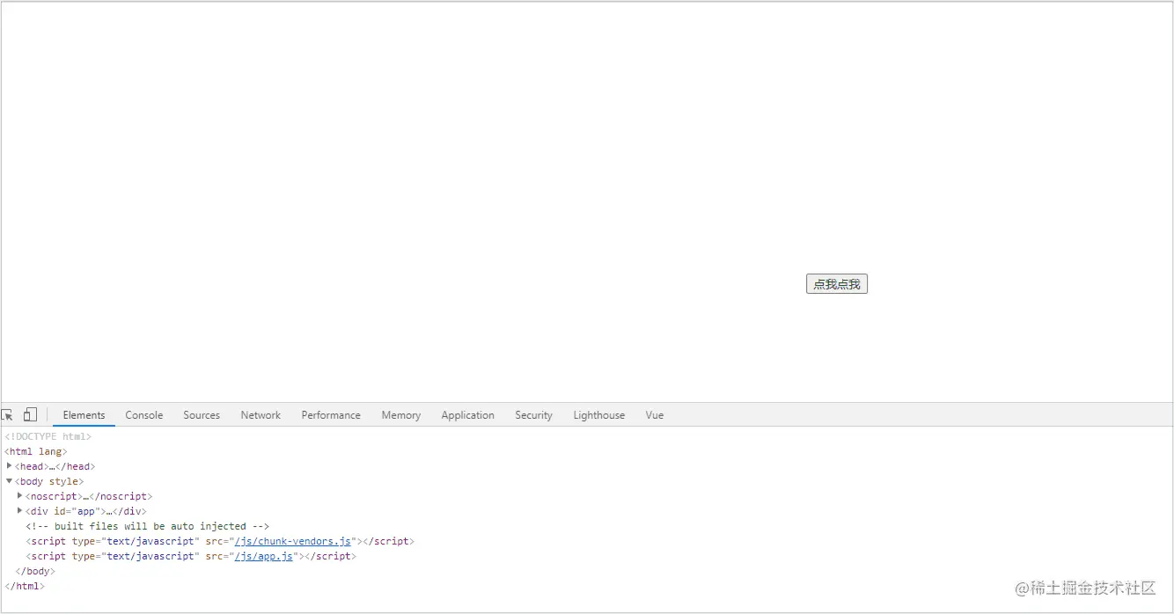This screenshot has width=1174, height=614.
Task: Expand the head element node
Action: pyautogui.click(x=10, y=466)
